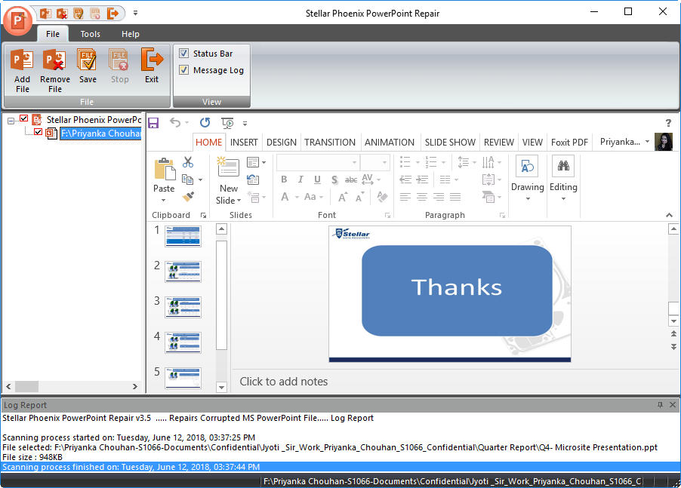
Task: Click the Remove File icon
Action: pyautogui.click(x=54, y=60)
